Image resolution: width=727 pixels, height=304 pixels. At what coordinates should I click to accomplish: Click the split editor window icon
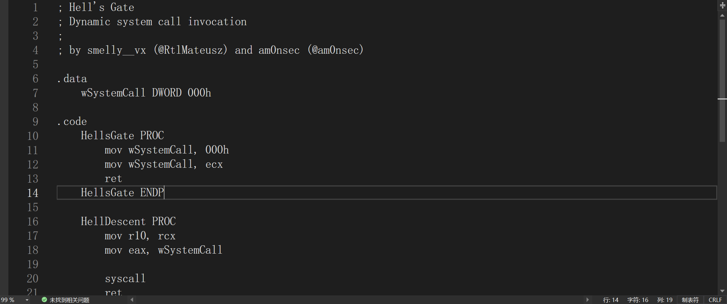[x=722, y=5]
